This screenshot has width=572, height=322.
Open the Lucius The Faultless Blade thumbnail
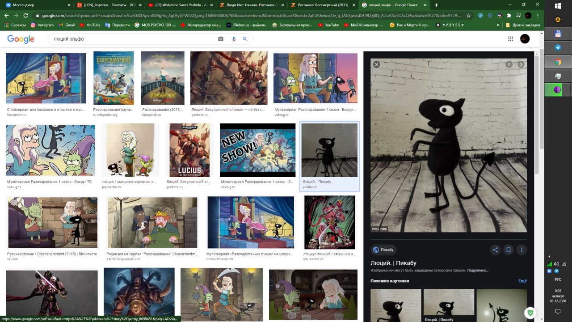(189, 150)
